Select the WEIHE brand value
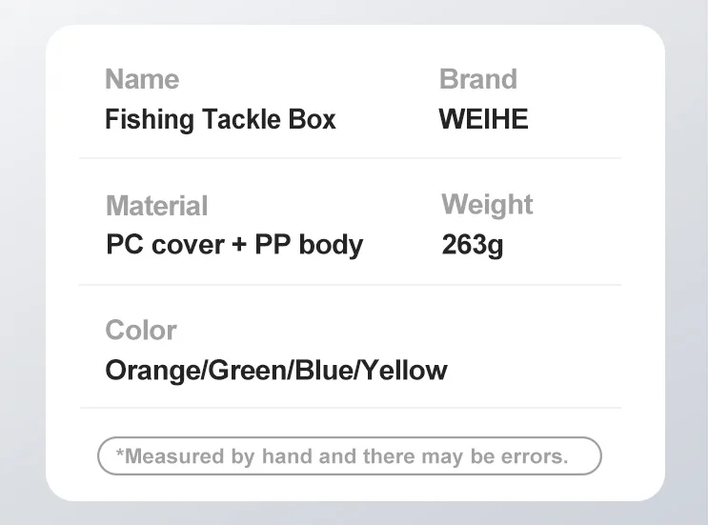This screenshot has width=708, height=525. pyautogui.click(x=483, y=120)
